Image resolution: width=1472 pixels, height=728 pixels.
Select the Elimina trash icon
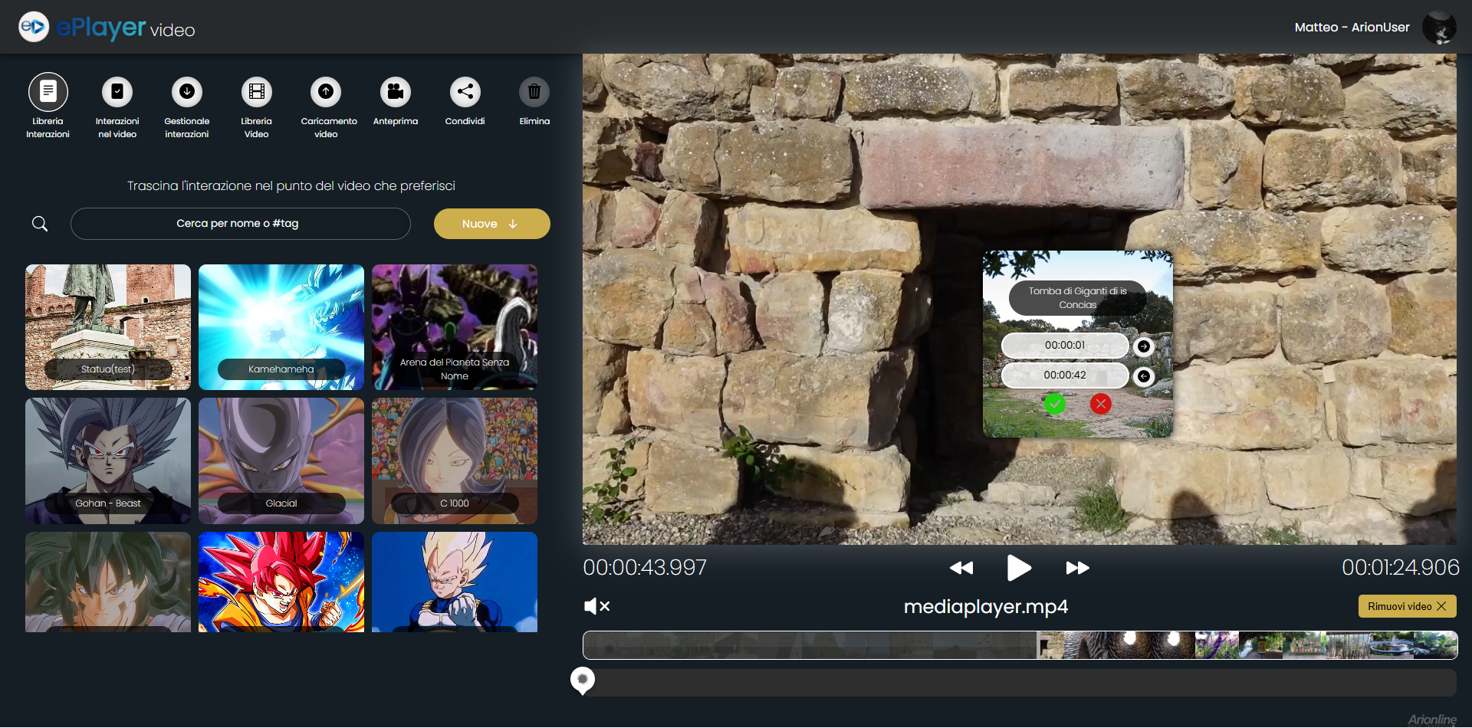[x=534, y=90]
